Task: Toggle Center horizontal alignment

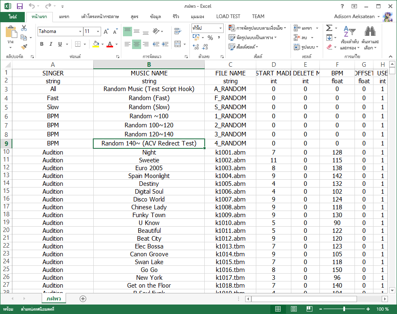Action: coord(137,44)
